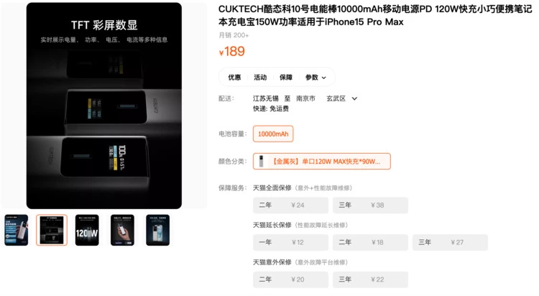Viewport: 539px width, 296px height.
Task: Expand the 参数 chevron dropdown
Action: click(x=324, y=78)
